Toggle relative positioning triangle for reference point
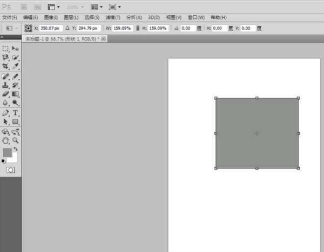Screen dimensions: 324x252 (x=67, y=28)
